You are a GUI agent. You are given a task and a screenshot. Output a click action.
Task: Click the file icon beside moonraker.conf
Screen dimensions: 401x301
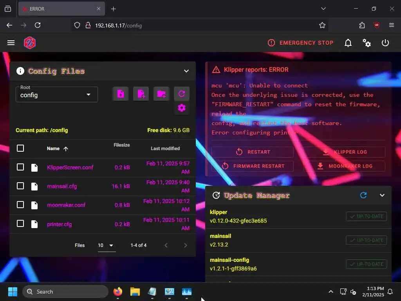tap(34, 205)
